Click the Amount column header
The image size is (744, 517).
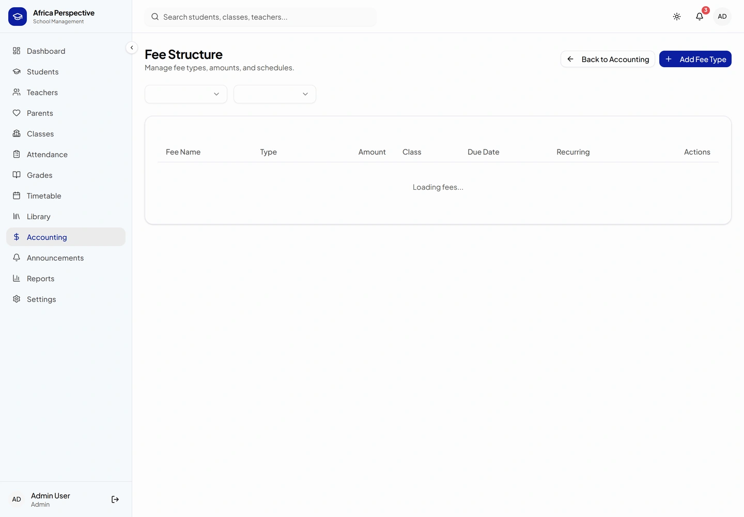(372, 152)
